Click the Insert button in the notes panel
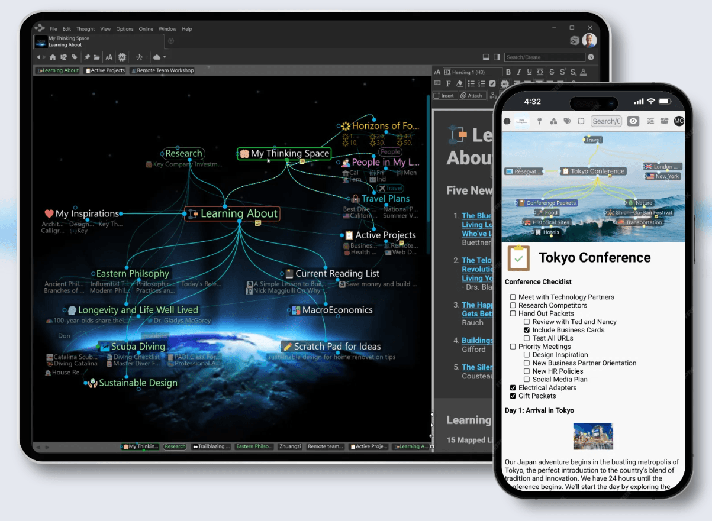The width and height of the screenshot is (712, 521). tap(444, 95)
